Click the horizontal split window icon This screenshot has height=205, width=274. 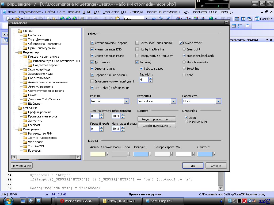coord(237,19)
